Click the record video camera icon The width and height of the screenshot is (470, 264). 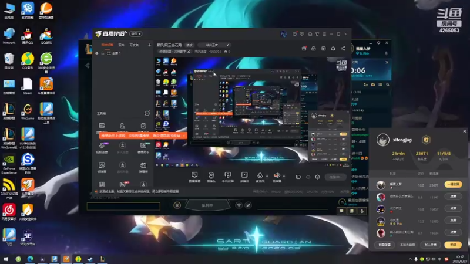tap(298, 177)
